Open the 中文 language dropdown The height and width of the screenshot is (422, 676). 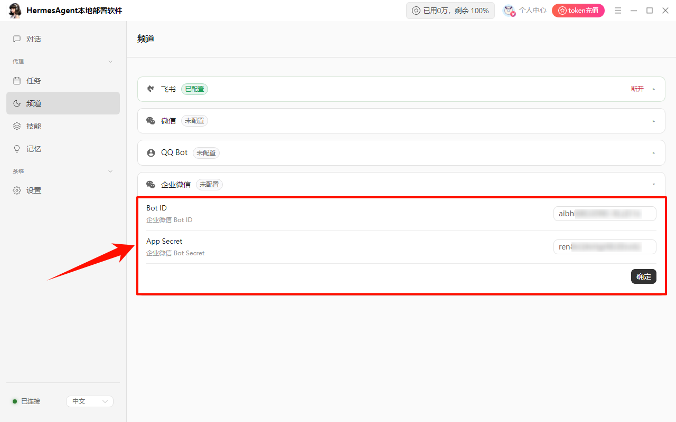coord(90,401)
